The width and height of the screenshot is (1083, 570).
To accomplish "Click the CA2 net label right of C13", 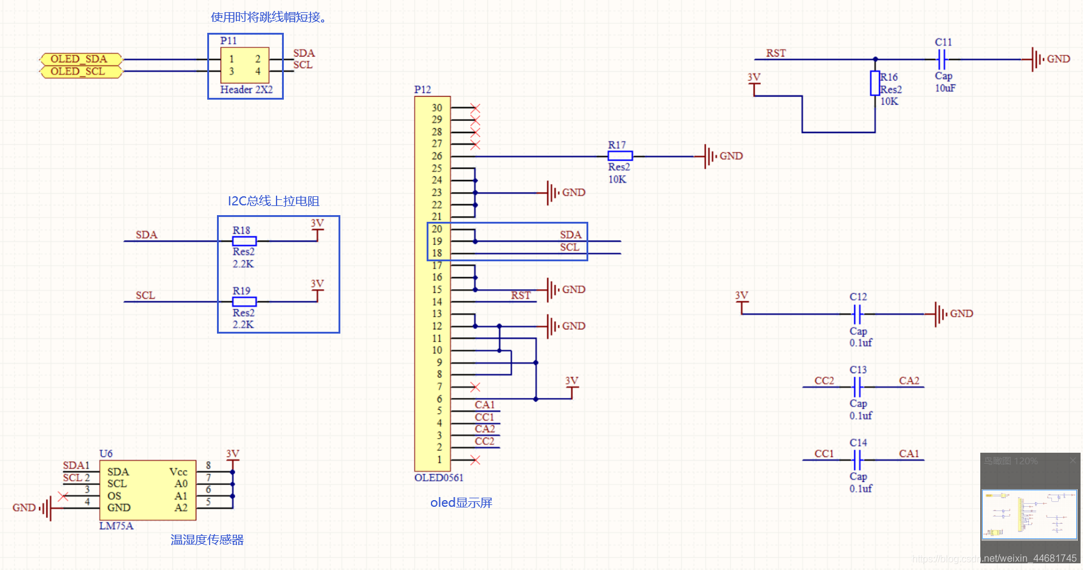I will tap(909, 381).
